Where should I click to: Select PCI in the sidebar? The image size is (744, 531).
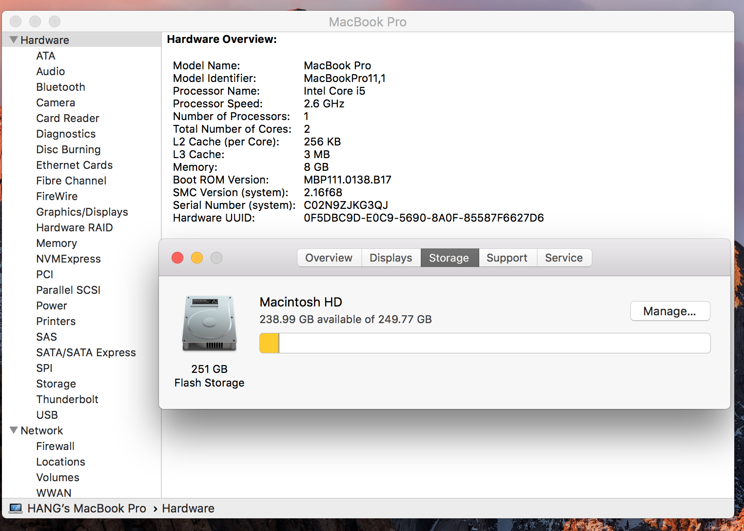45,274
